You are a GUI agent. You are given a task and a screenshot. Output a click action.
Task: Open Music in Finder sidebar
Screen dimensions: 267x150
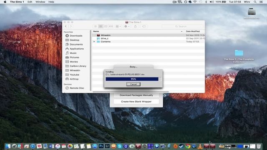pyautogui.click(x=73, y=53)
